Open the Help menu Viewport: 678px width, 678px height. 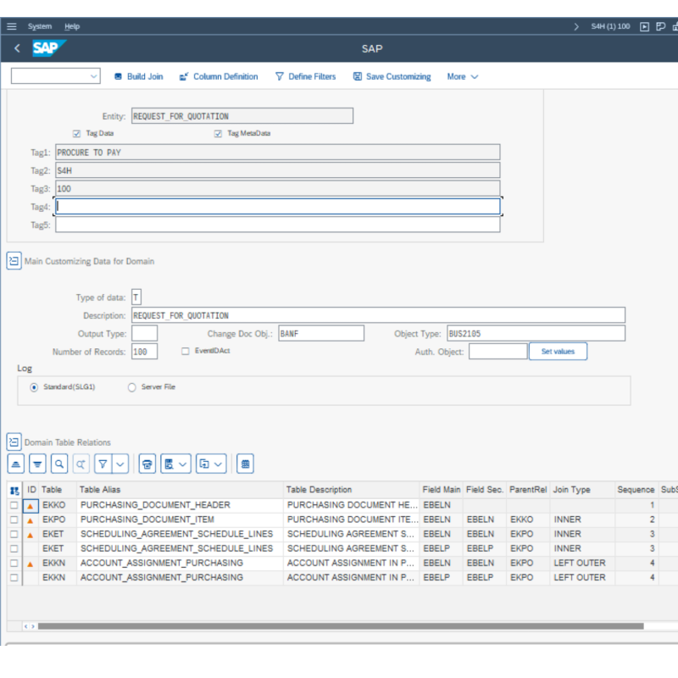coord(72,26)
